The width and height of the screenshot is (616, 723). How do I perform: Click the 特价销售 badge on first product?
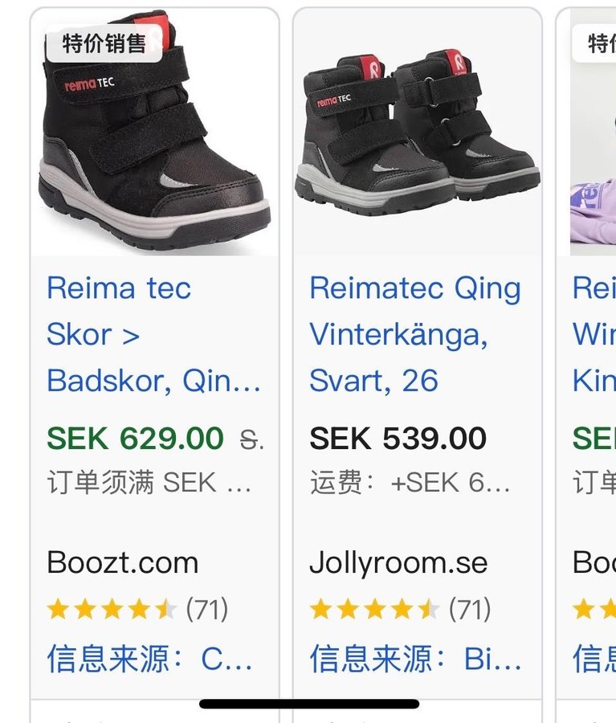pos(104,43)
